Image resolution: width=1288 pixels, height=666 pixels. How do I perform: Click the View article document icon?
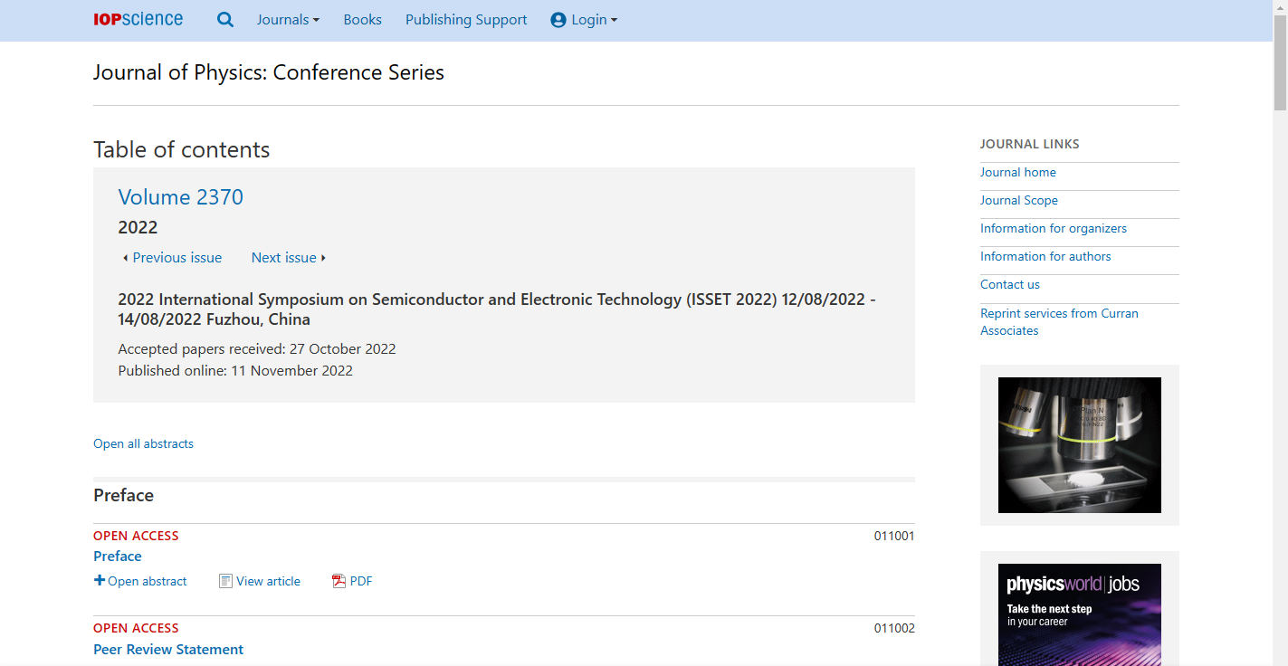tap(225, 581)
